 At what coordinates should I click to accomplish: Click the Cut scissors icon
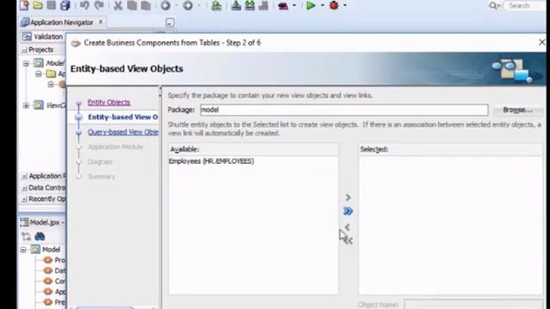[118, 5]
